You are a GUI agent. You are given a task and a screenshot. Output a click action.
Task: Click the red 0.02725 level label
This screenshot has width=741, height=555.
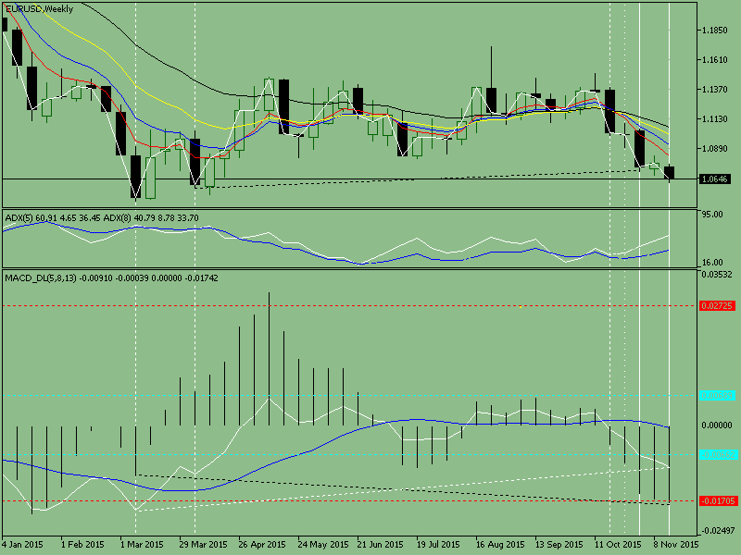click(717, 306)
